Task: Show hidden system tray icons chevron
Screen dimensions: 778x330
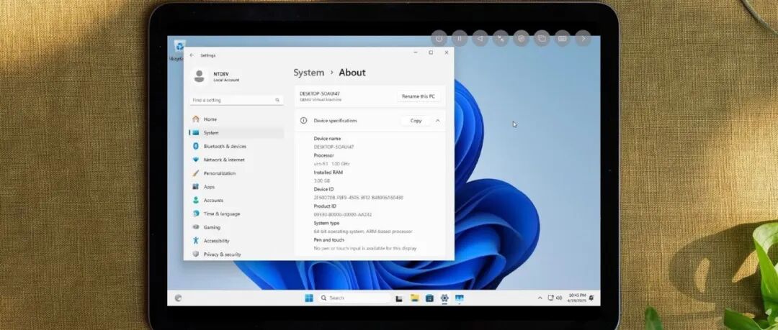Action: click(540, 298)
